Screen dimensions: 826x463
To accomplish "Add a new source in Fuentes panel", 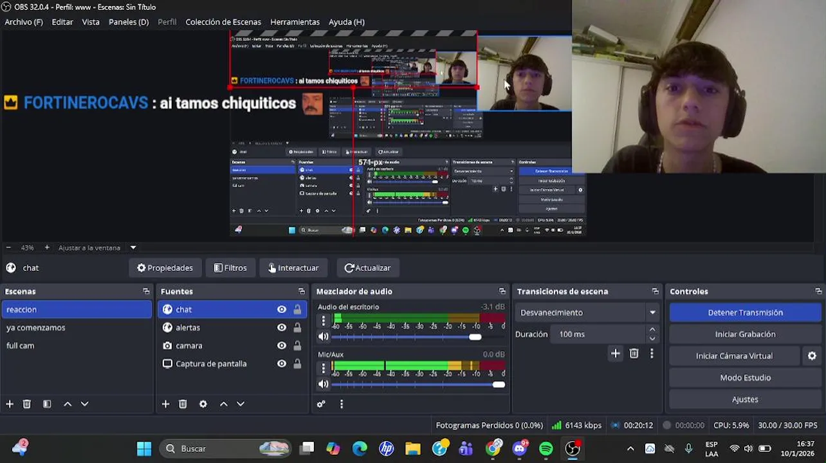I will pyautogui.click(x=165, y=404).
